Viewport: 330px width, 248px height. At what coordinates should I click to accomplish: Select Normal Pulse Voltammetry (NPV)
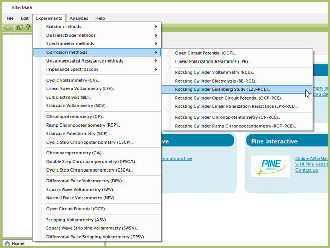point(97,198)
